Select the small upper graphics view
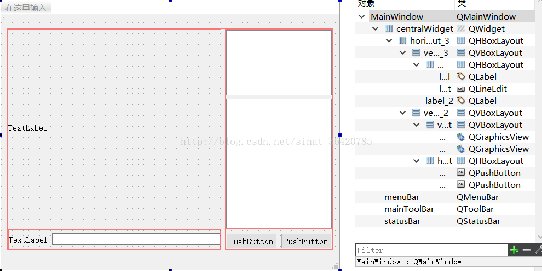 279,62
